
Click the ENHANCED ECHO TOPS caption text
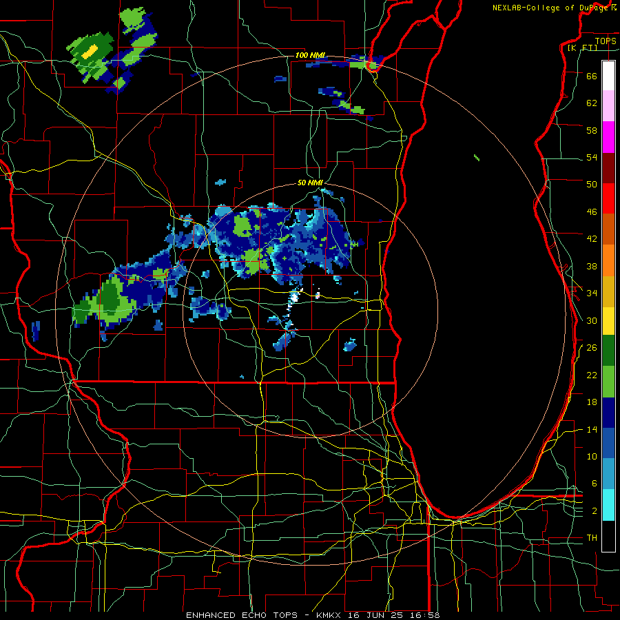[242, 615]
